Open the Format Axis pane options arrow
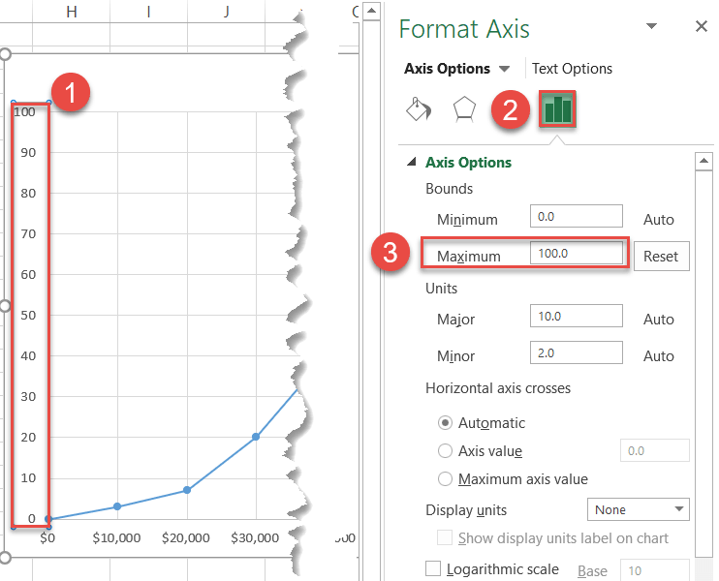This screenshot has height=581, width=719. pos(651,26)
